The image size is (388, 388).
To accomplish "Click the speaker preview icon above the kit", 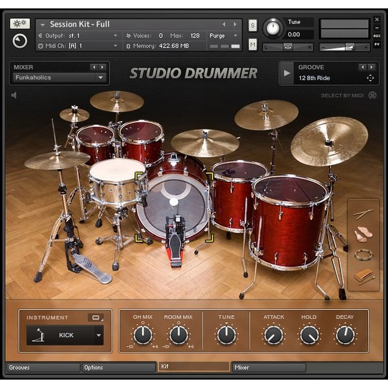I will coord(14,95).
